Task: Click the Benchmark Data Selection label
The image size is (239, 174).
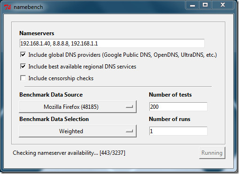Action: (x=54, y=119)
